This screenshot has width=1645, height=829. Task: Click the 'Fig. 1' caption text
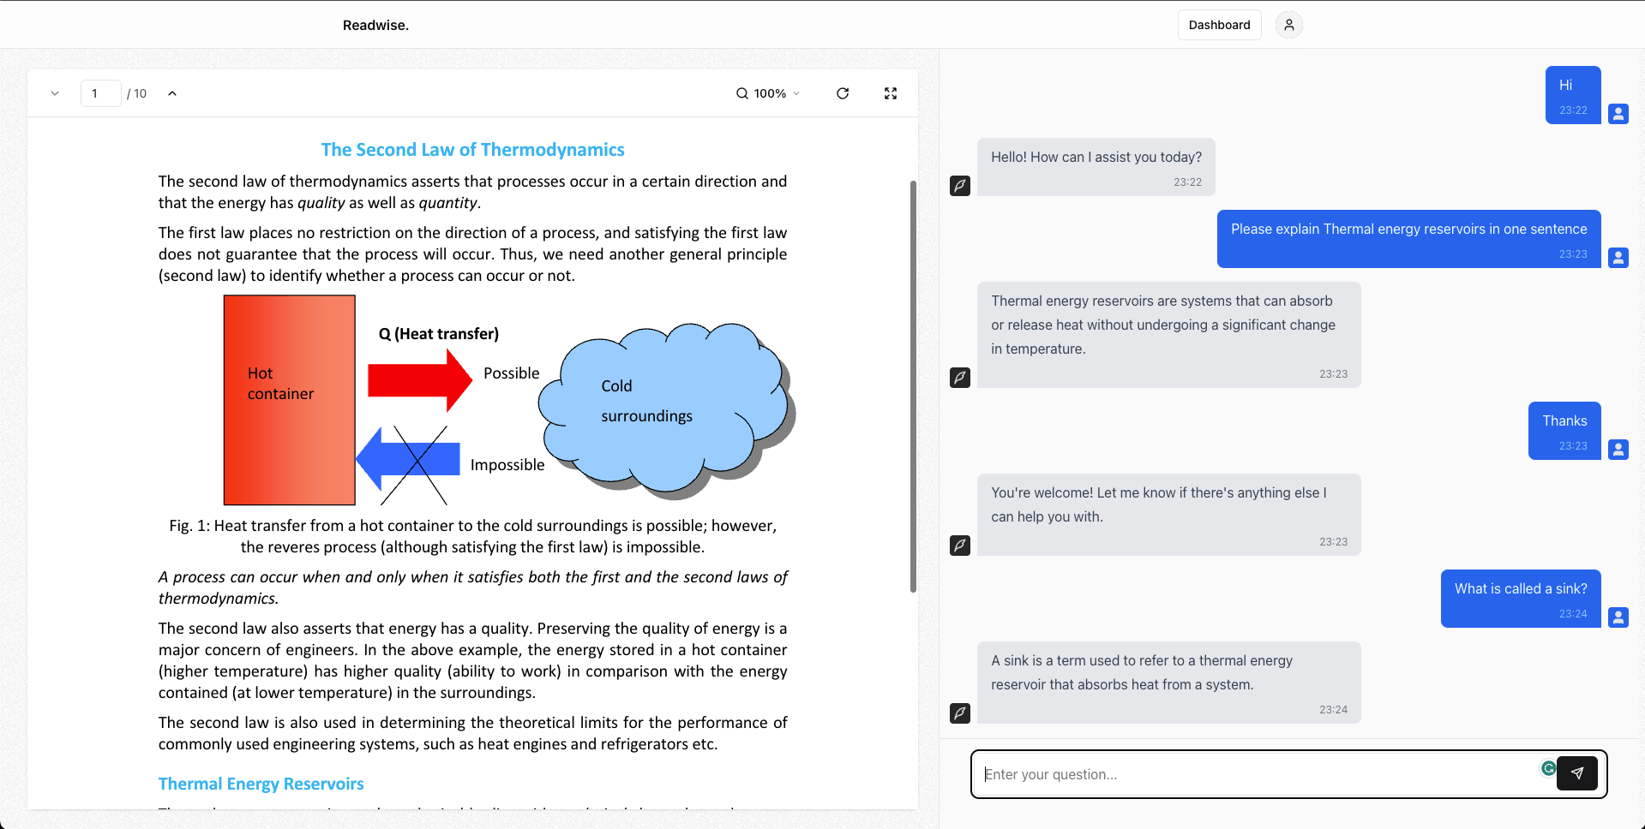[472, 536]
